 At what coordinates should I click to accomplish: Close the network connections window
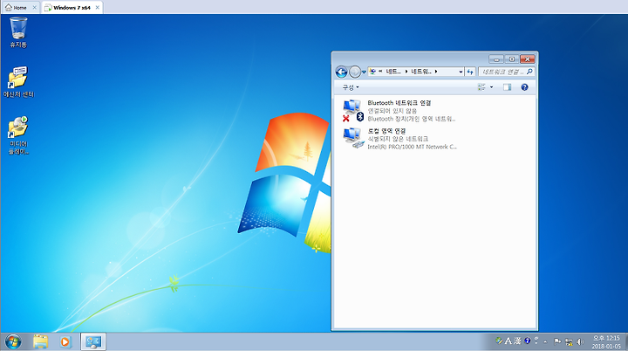[x=528, y=59]
